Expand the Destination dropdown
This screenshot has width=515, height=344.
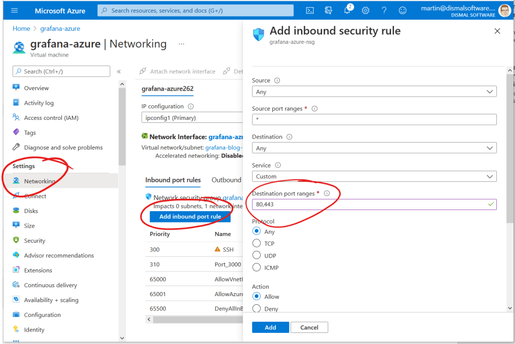374,148
